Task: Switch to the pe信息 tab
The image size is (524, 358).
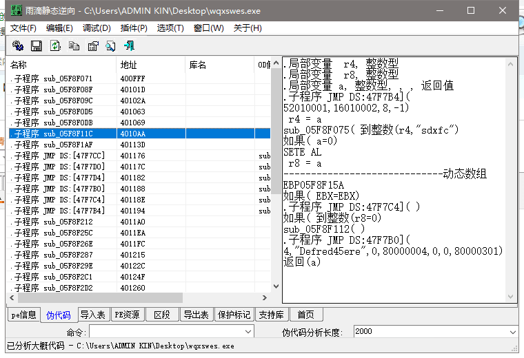Action: (23, 315)
